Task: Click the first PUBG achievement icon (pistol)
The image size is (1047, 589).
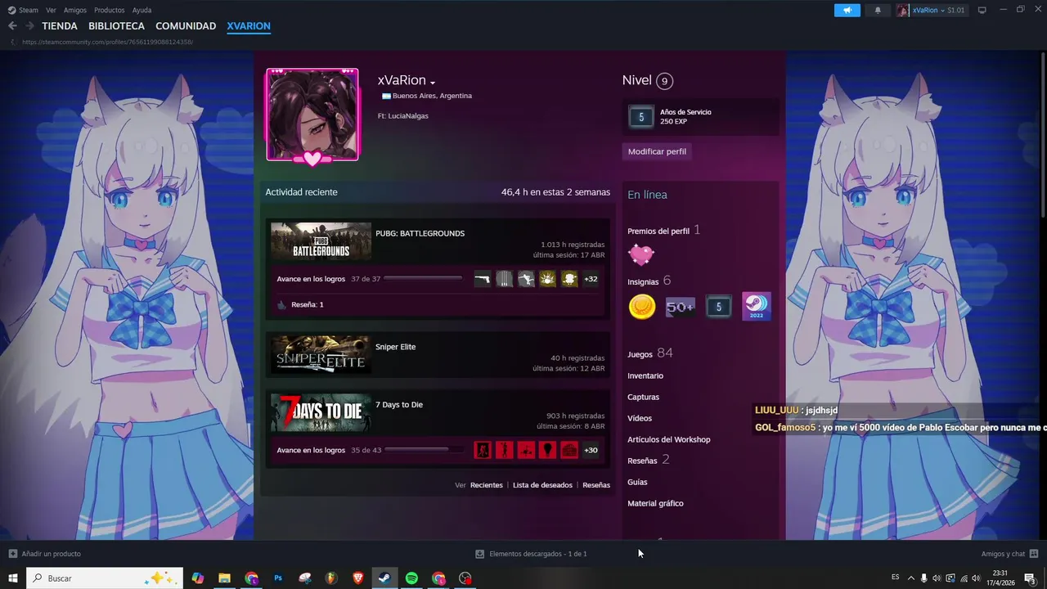Action: click(482, 279)
